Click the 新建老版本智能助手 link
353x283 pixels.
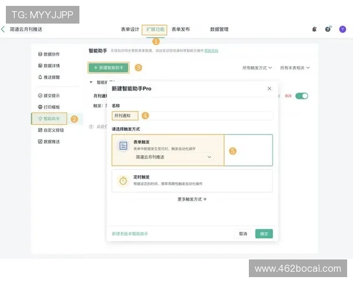coord(130,234)
